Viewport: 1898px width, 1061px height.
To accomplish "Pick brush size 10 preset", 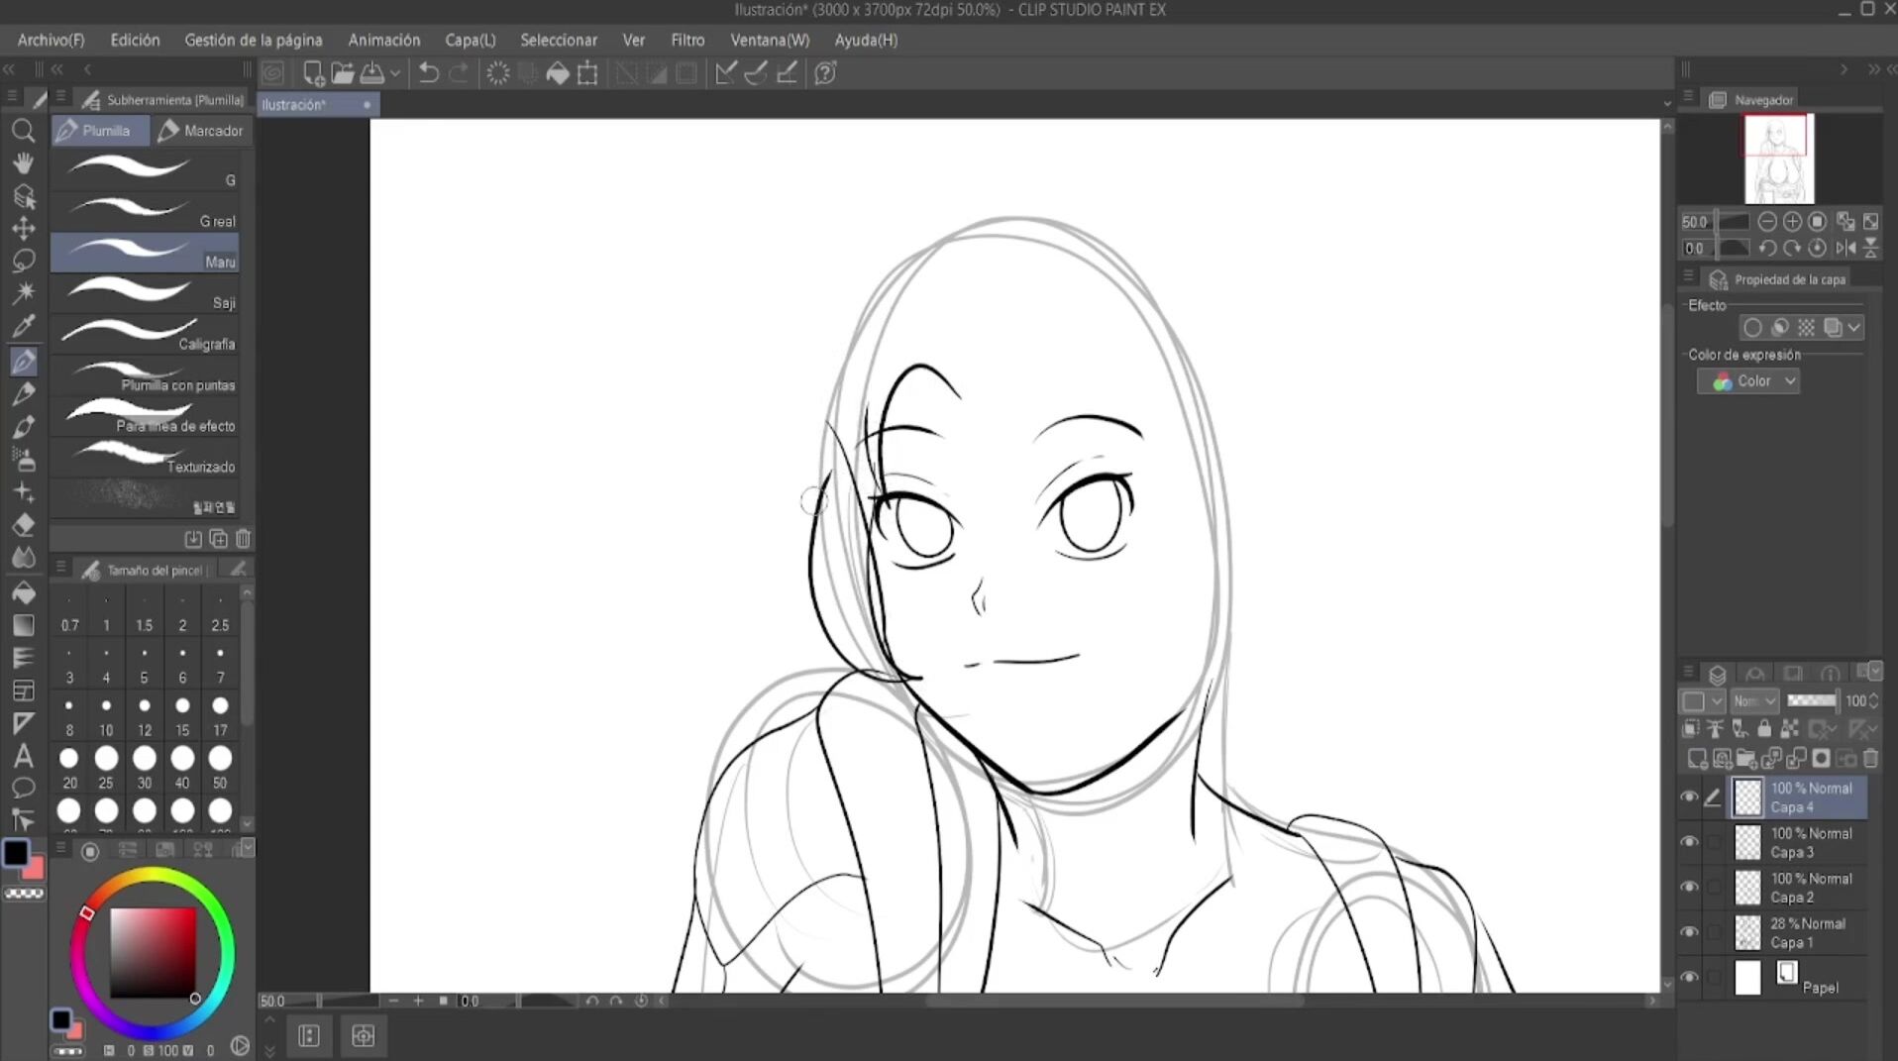I will click(x=106, y=716).
